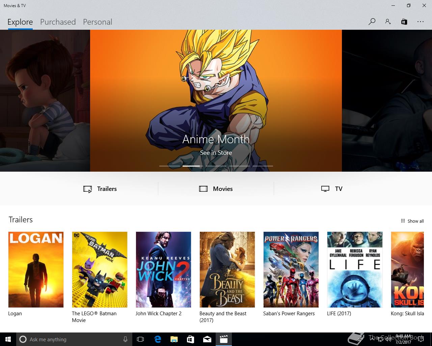This screenshot has height=346, width=432.
Task: Launch Microsoft Edge from the taskbar
Action: pos(157,339)
